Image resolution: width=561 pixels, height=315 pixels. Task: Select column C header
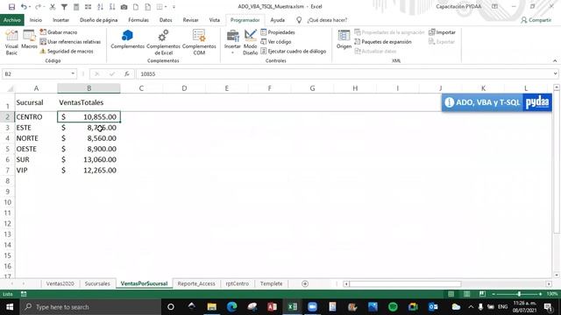pos(141,88)
